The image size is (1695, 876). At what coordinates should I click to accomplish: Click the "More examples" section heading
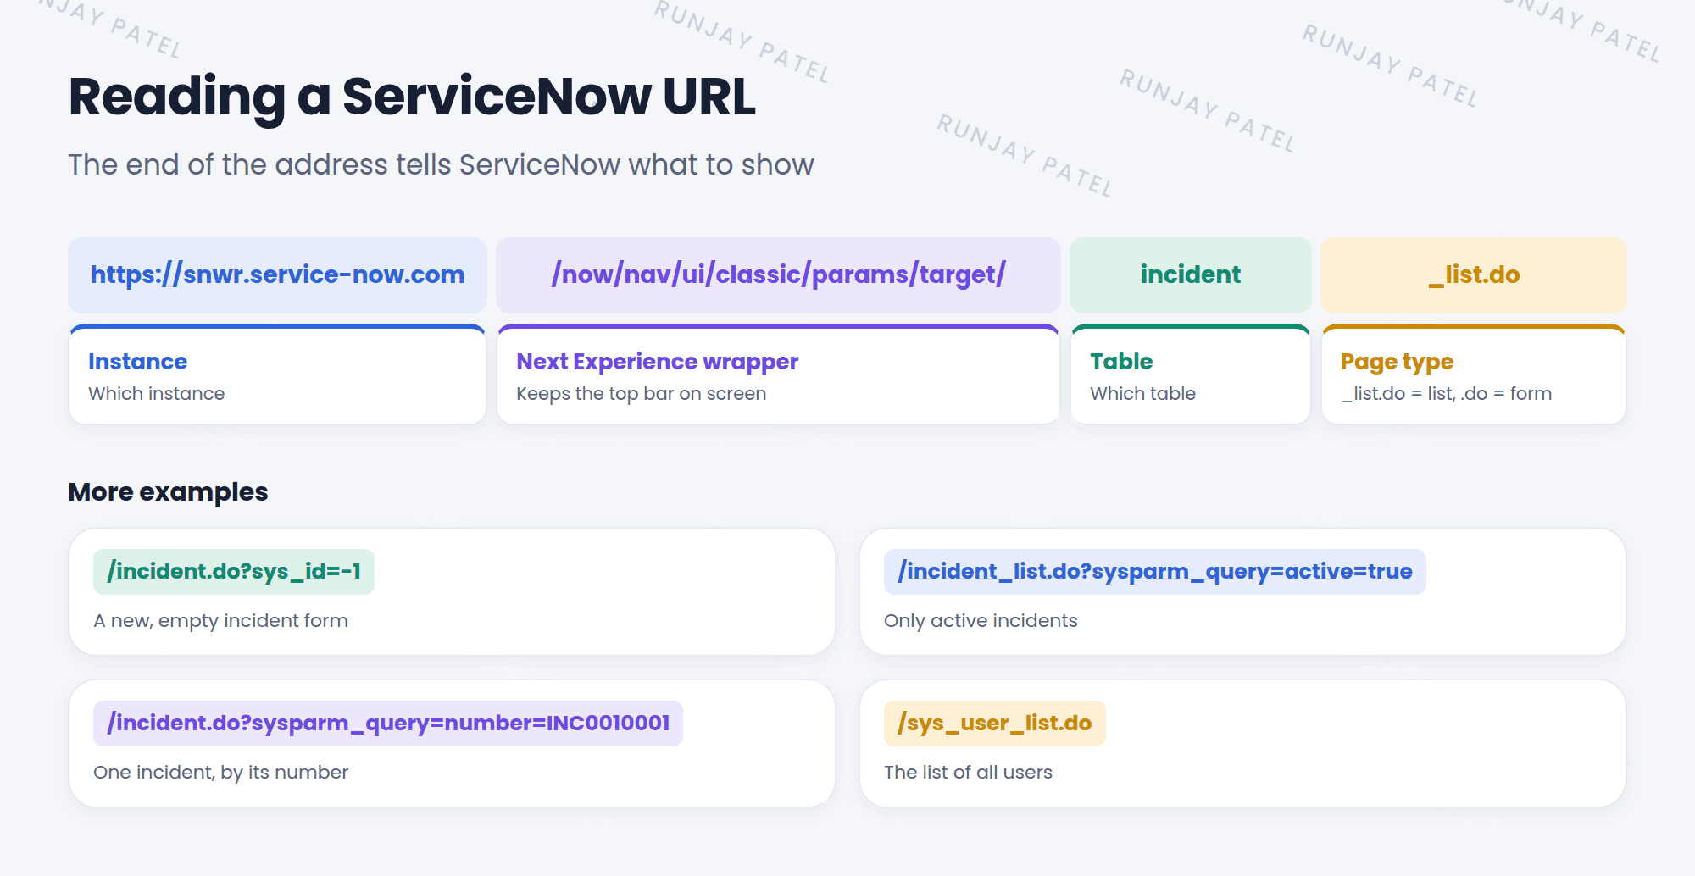click(x=168, y=492)
